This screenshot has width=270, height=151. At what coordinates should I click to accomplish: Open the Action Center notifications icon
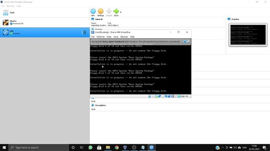click(265, 147)
